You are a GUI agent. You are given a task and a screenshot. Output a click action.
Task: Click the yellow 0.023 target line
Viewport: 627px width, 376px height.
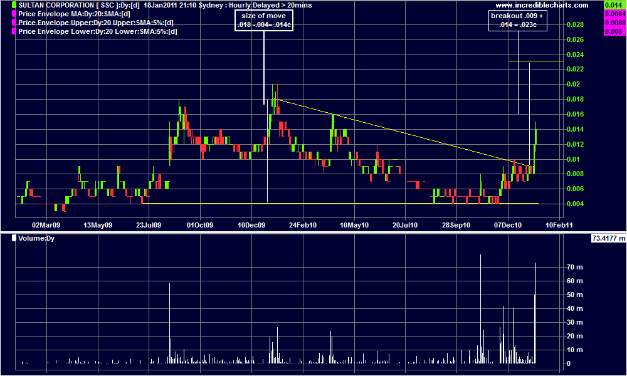(x=536, y=61)
